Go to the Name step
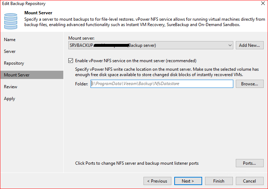The image size is (268, 189). pos(10,40)
